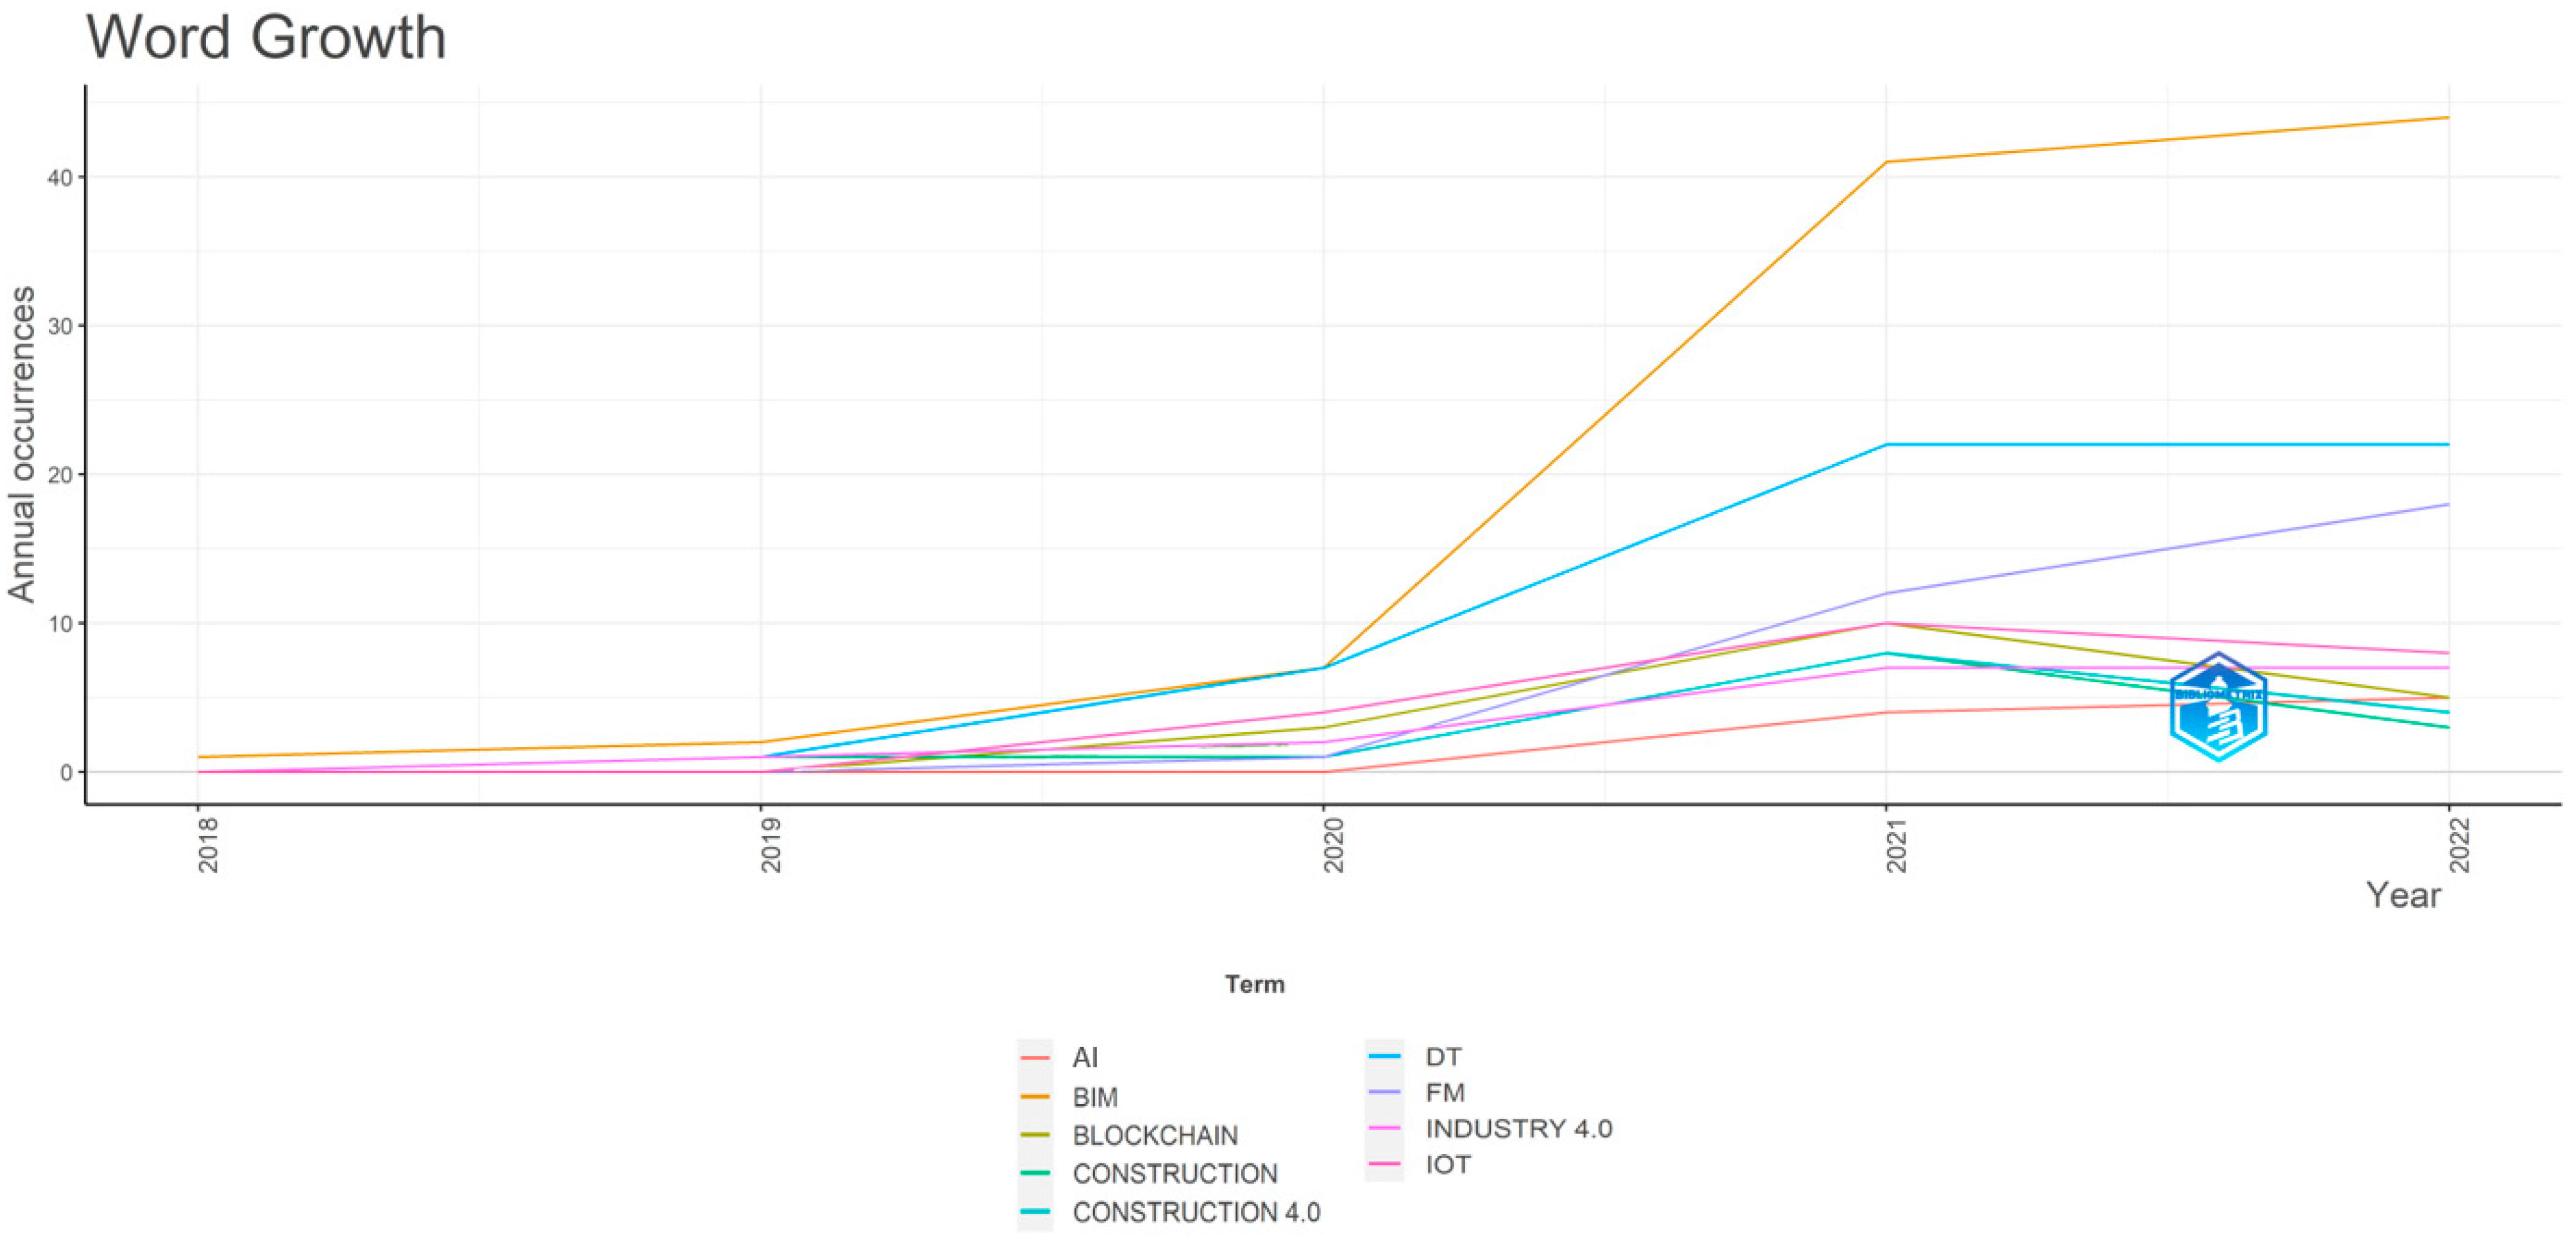Click the CONSTRUCTION green legend swatch

tap(1035, 1173)
